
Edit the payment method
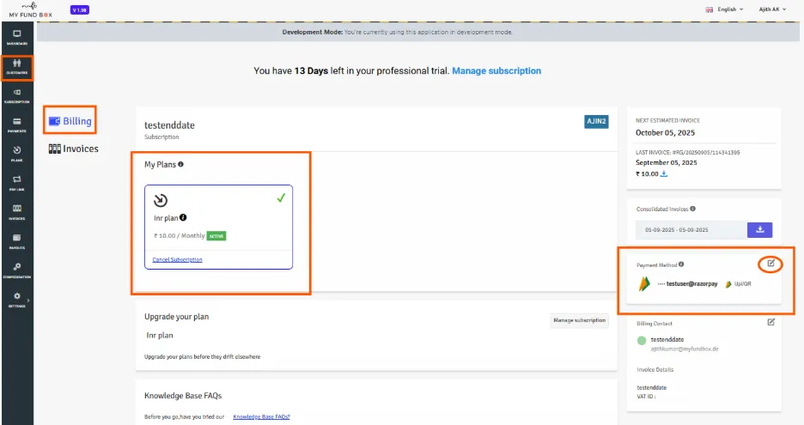click(770, 264)
